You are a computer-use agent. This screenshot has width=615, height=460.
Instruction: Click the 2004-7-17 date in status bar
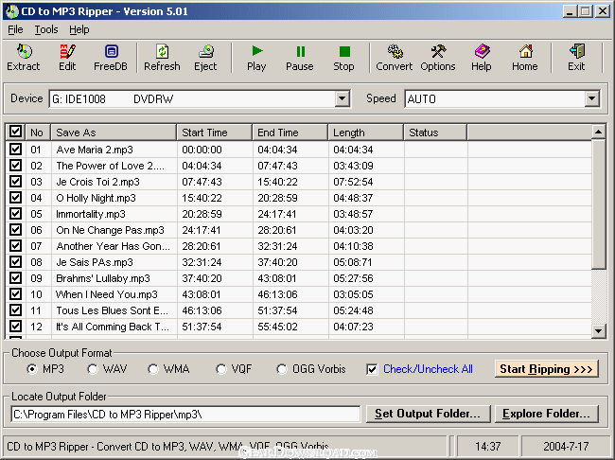coord(566,446)
